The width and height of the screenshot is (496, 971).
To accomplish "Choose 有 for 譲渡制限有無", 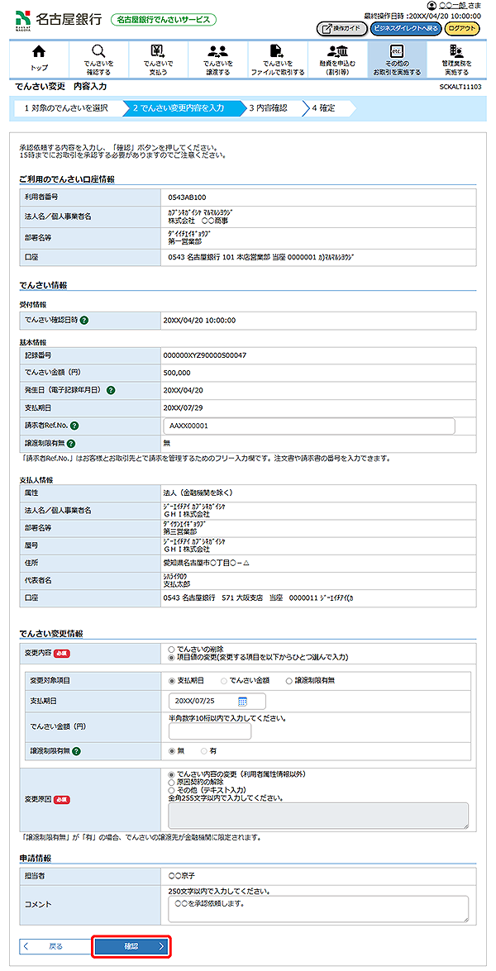I will click(203, 751).
